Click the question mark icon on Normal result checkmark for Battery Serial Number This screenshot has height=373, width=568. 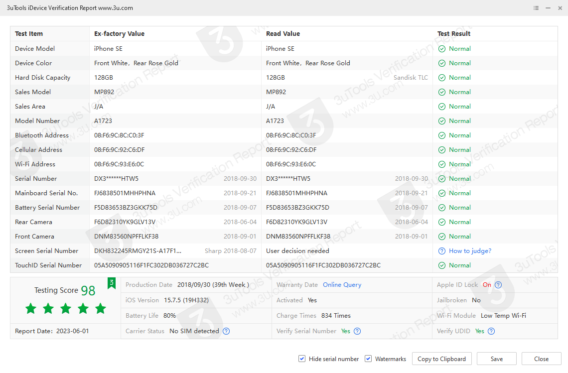click(442, 207)
